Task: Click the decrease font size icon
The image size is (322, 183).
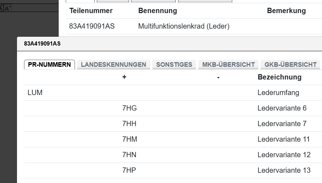Action: [x=7, y=8]
